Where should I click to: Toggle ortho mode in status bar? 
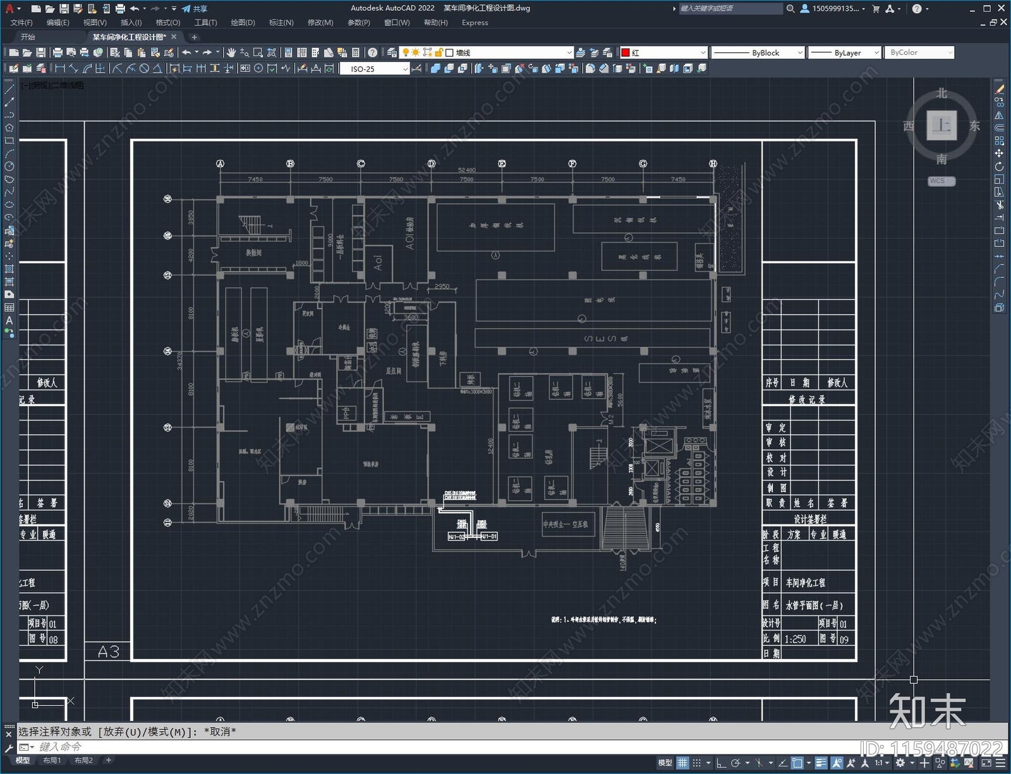click(721, 763)
